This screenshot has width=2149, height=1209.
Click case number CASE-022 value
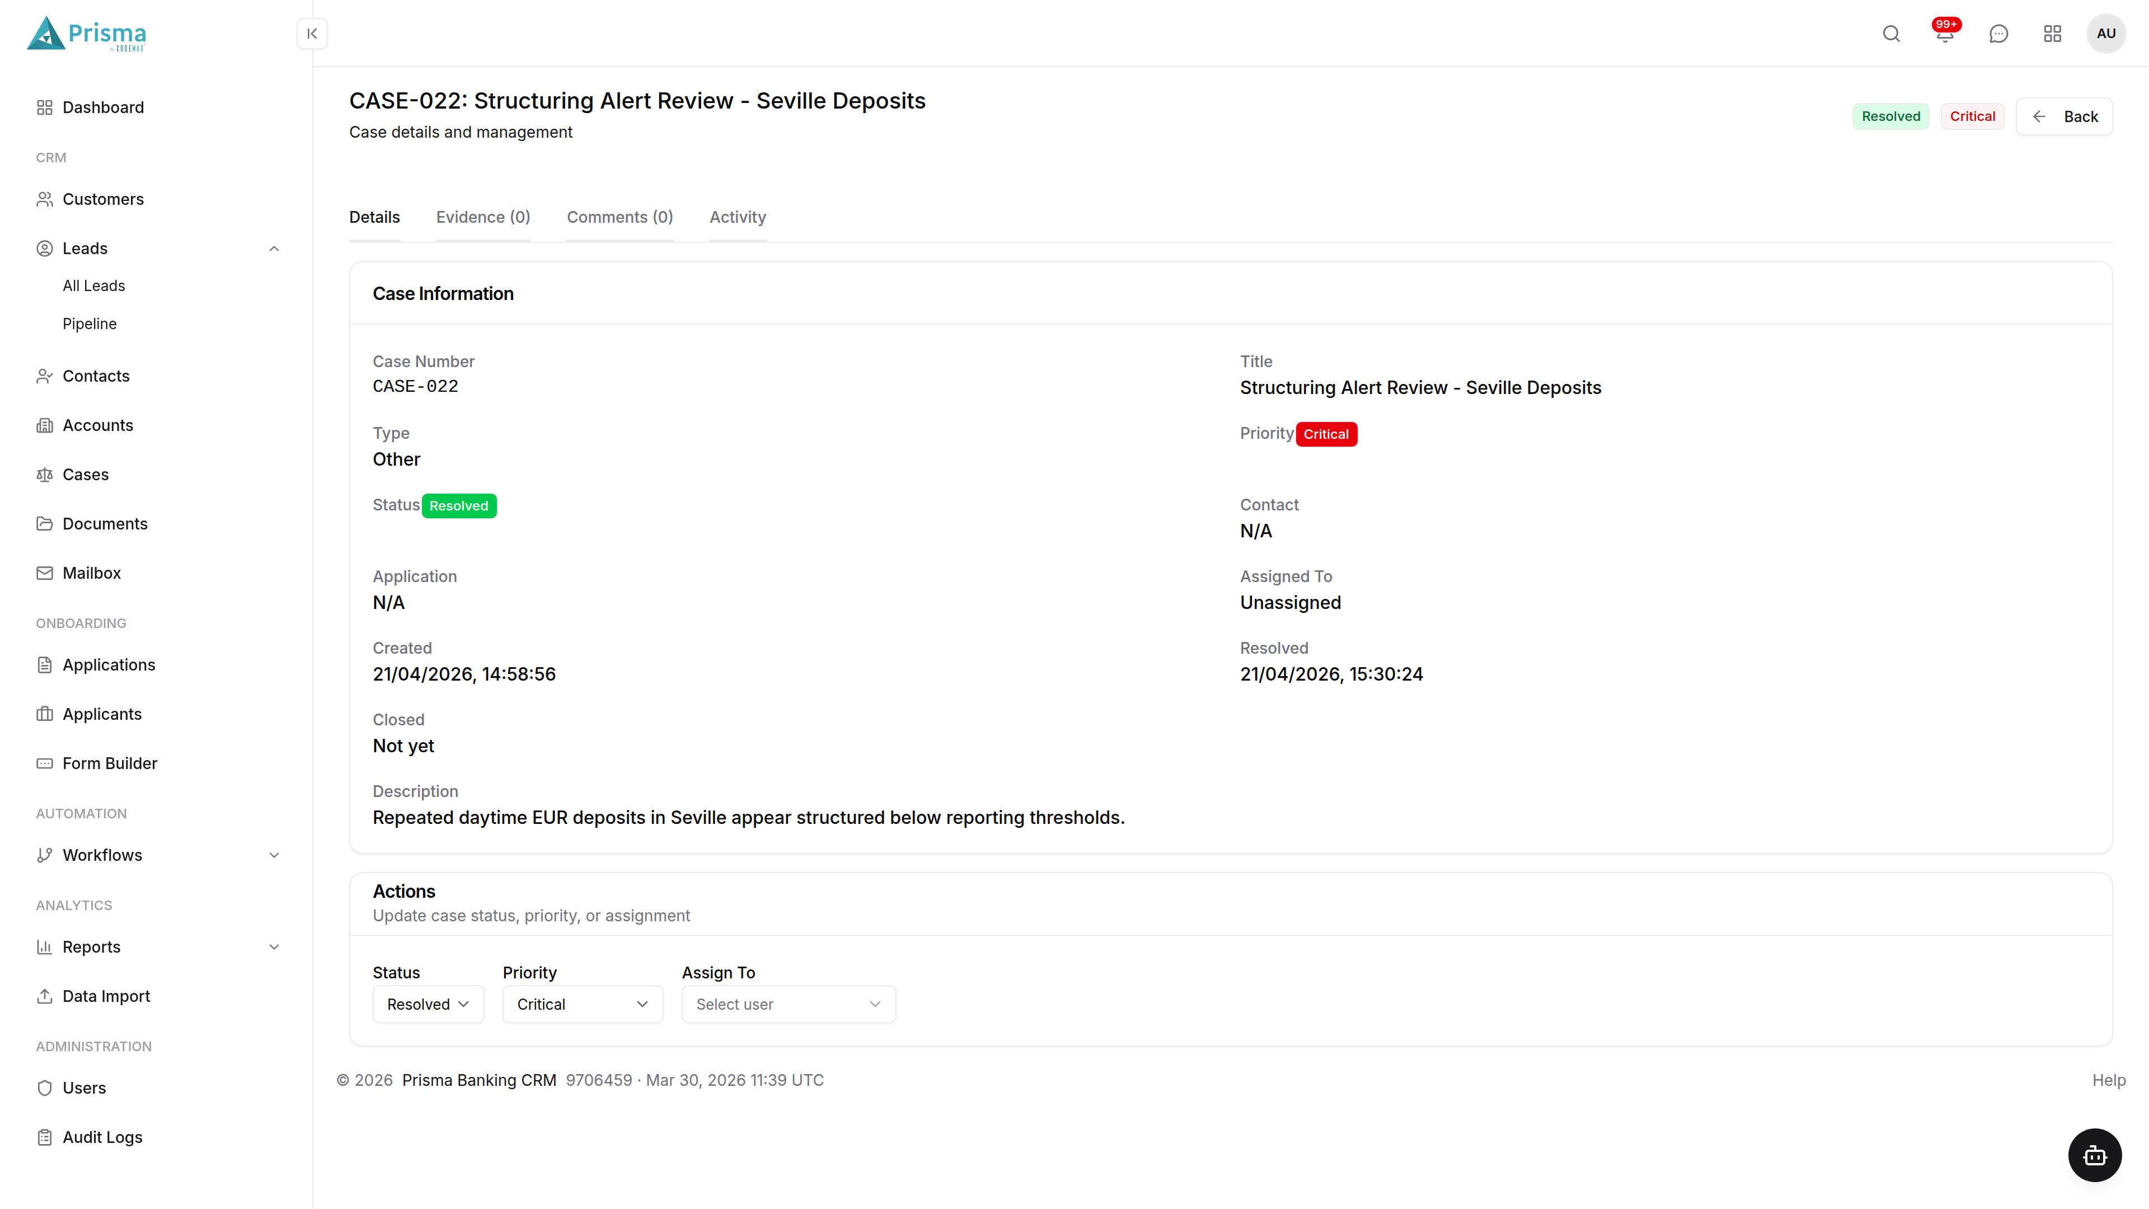[x=415, y=386]
